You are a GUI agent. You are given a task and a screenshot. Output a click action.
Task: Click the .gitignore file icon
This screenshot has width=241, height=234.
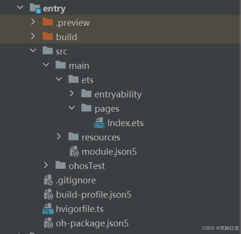click(x=48, y=180)
